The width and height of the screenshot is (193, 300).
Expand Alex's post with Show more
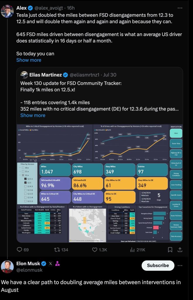pyautogui.click(x=29, y=60)
